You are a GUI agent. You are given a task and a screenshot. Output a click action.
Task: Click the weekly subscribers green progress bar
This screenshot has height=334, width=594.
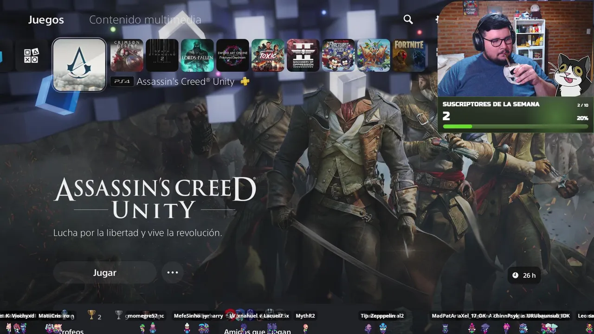(x=516, y=126)
